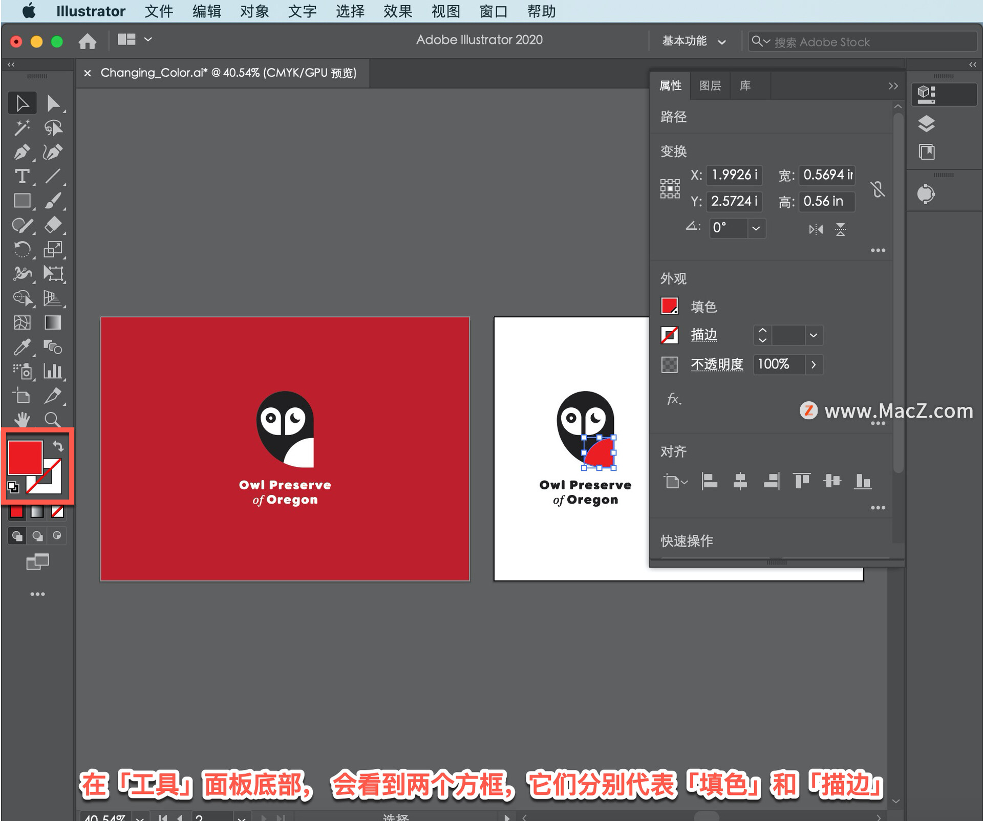Viewport: 983px width, 821px height.
Task: Click the red 填色 fill swatch
Action: point(669,306)
